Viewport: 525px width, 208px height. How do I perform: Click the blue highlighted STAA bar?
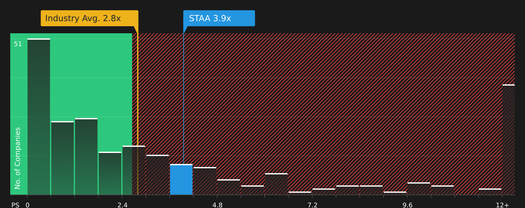pos(181,180)
